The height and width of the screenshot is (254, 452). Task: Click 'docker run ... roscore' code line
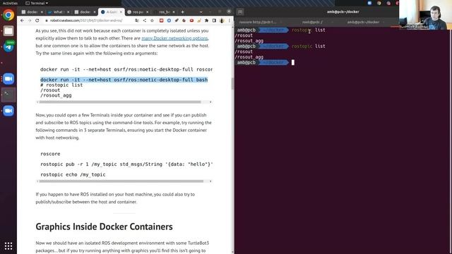click(x=126, y=69)
